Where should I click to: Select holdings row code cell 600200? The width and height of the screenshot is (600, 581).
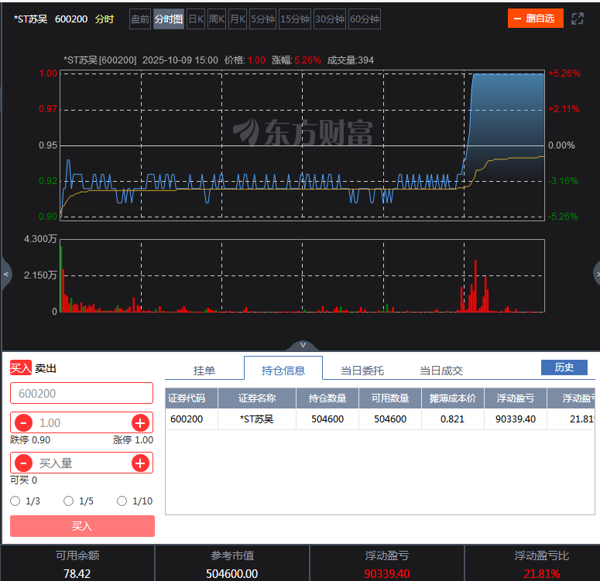tap(191, 419)
